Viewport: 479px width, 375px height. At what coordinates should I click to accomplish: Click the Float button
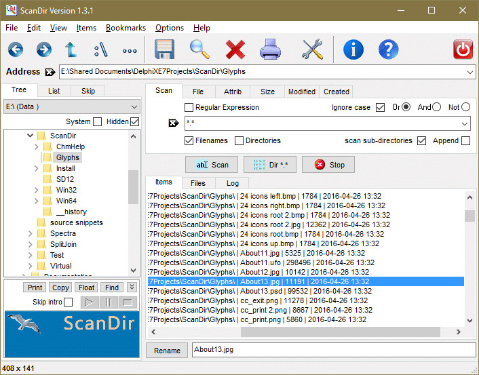[86, 288]
